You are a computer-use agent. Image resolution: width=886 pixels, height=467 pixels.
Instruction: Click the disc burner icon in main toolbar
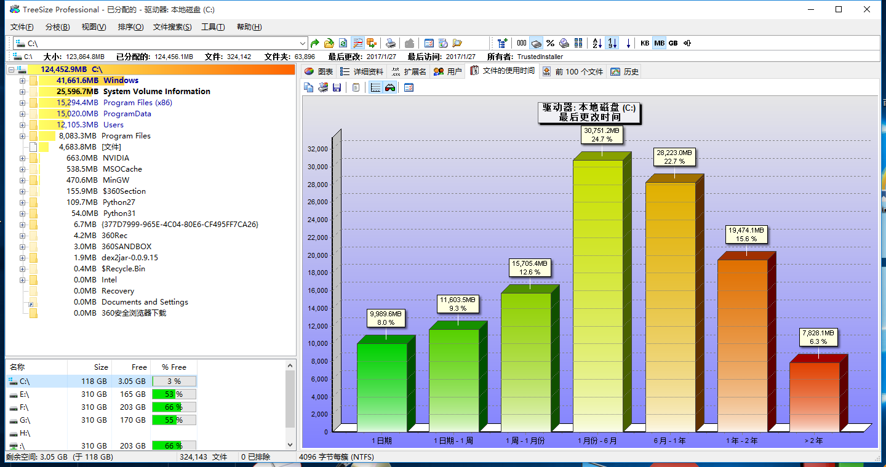click(443, 43)
